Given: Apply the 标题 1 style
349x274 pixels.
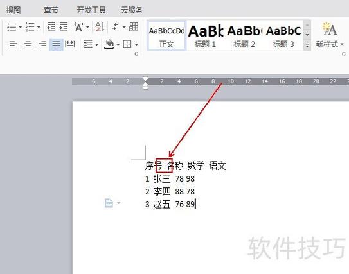Looking at the screenshot, I should pyautogui.click(x=206, y=35).
